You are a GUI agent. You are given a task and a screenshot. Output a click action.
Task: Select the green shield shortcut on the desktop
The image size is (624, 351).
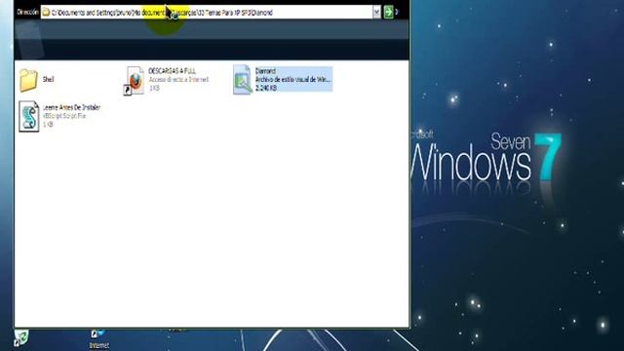tap(20, 338)
